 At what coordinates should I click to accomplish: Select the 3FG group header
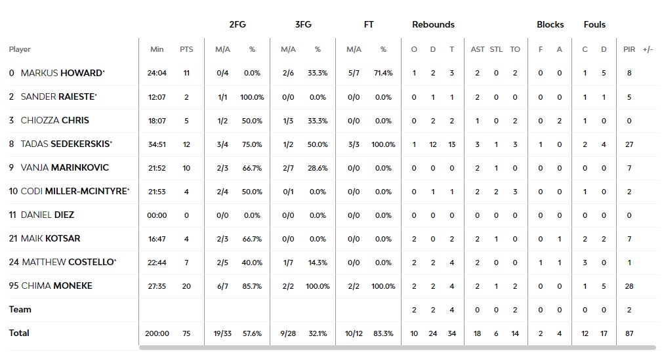click(x=303, y=24)
